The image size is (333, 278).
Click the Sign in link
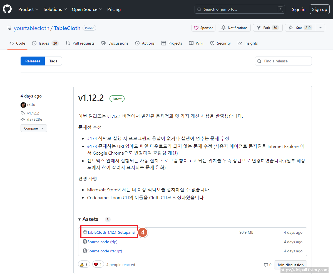coord(298,9)
